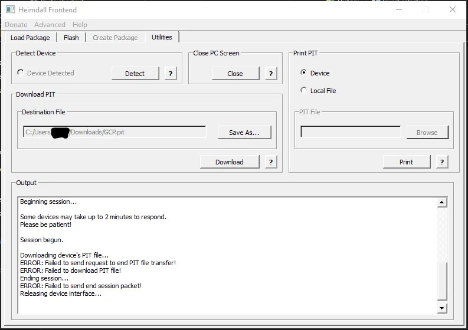Close the Heimdall Frontend window
468x330 pixels.
pyautogui.click(x=453, y=9)
